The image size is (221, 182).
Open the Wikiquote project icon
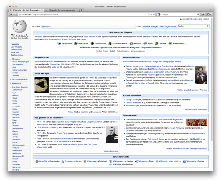point(137,161)
